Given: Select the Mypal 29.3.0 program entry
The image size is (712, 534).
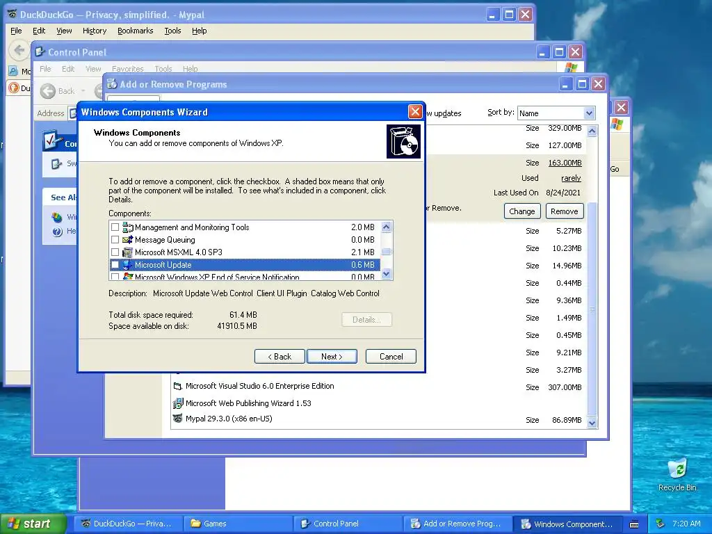Looking at the screenshot, I should (x=229, y=419).
